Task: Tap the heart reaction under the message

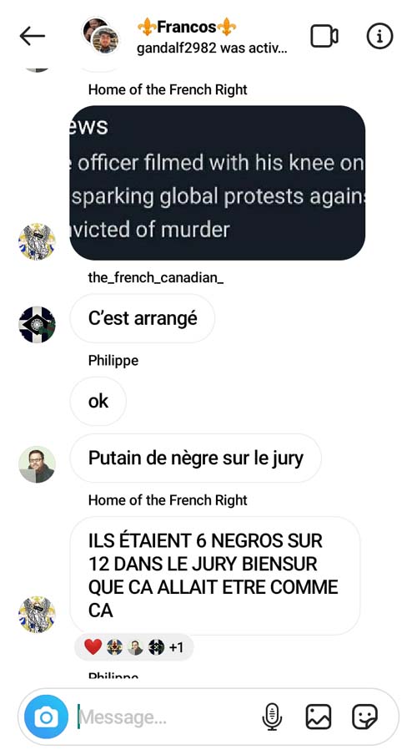Action: 93,646
